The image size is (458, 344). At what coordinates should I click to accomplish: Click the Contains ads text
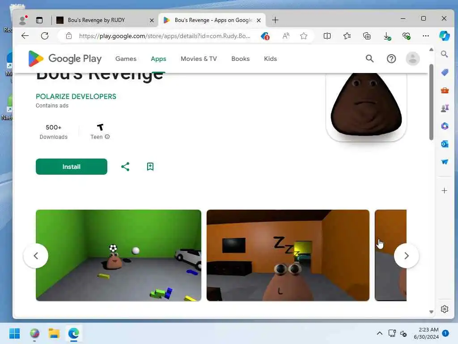pyautogui.click(x=52, y=106)
